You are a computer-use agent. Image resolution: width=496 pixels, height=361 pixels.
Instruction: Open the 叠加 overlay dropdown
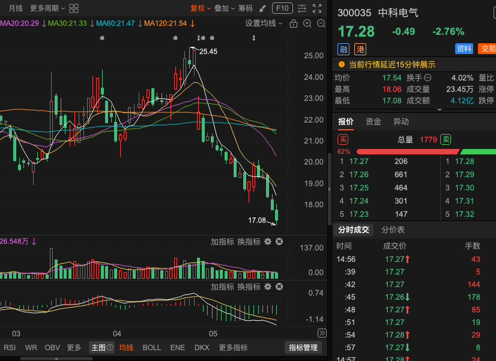(x=225, y=8)
